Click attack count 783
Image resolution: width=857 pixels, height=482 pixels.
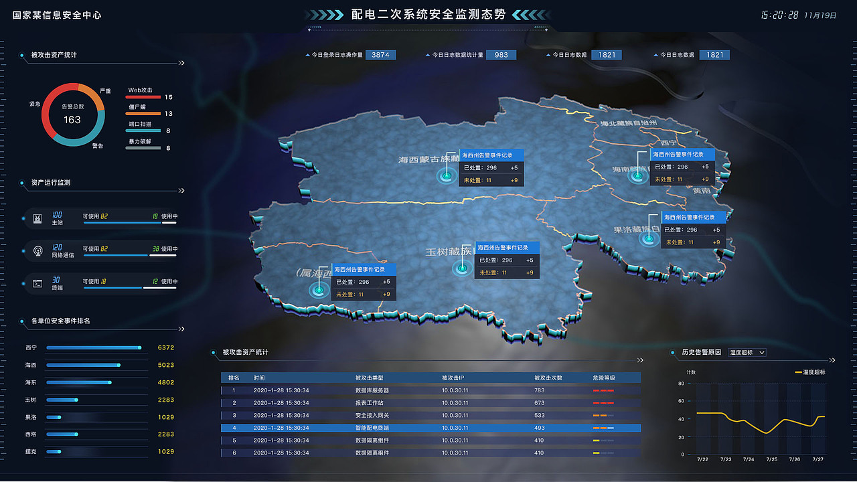540,390
